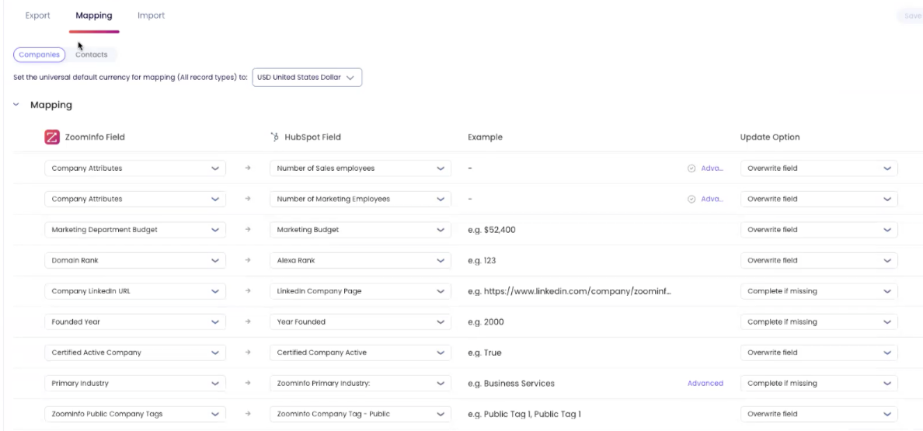Screen dimensions: 923x431
Task: Open update option dropdown for Marketing Budget row
Action: 819,230
